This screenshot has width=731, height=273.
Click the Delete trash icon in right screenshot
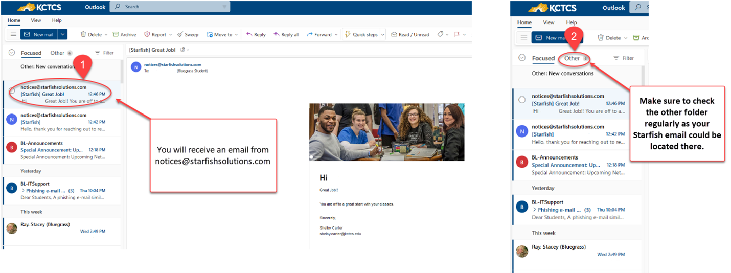point(601,37)
